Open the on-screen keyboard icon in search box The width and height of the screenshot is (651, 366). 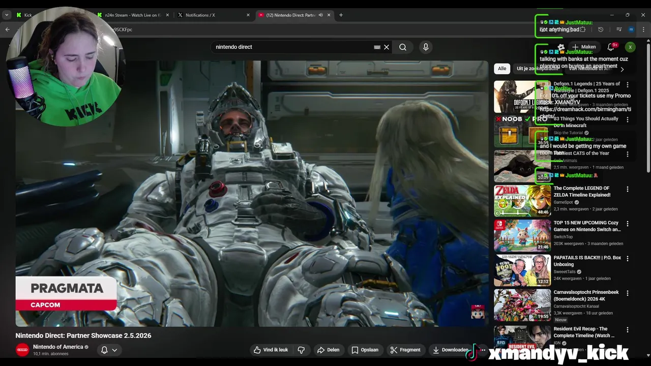click(377, 47)
